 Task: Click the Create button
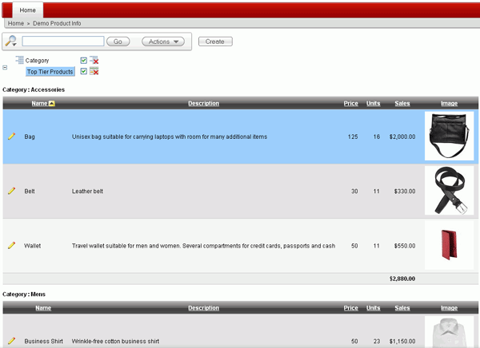(215, 42)
